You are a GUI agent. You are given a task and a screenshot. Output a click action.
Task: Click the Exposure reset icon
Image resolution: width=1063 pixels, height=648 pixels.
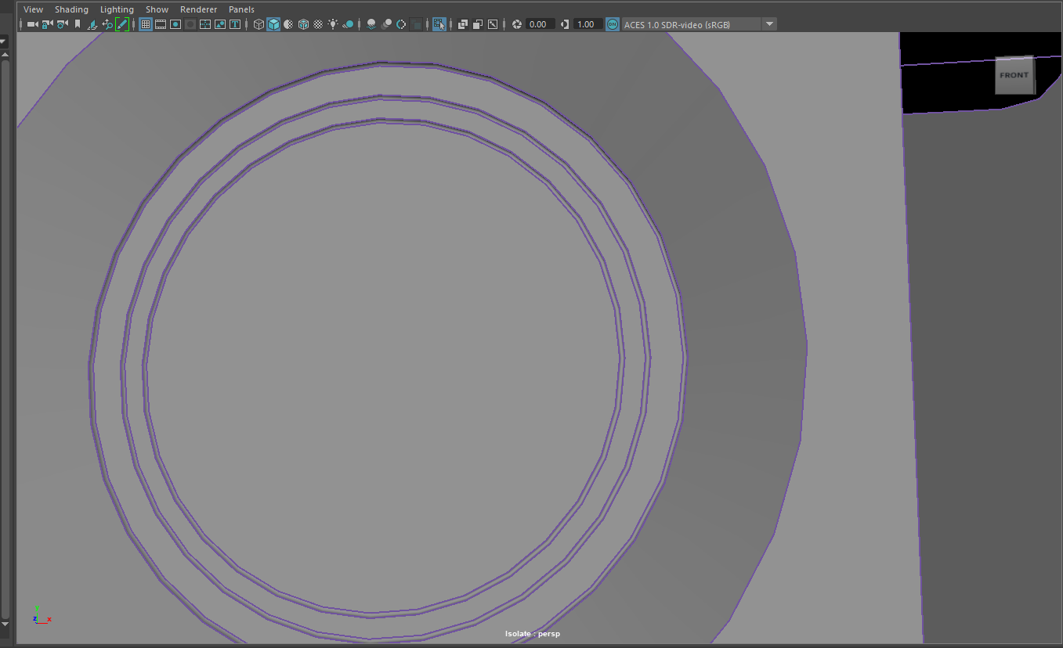click(x=516, y=24)
